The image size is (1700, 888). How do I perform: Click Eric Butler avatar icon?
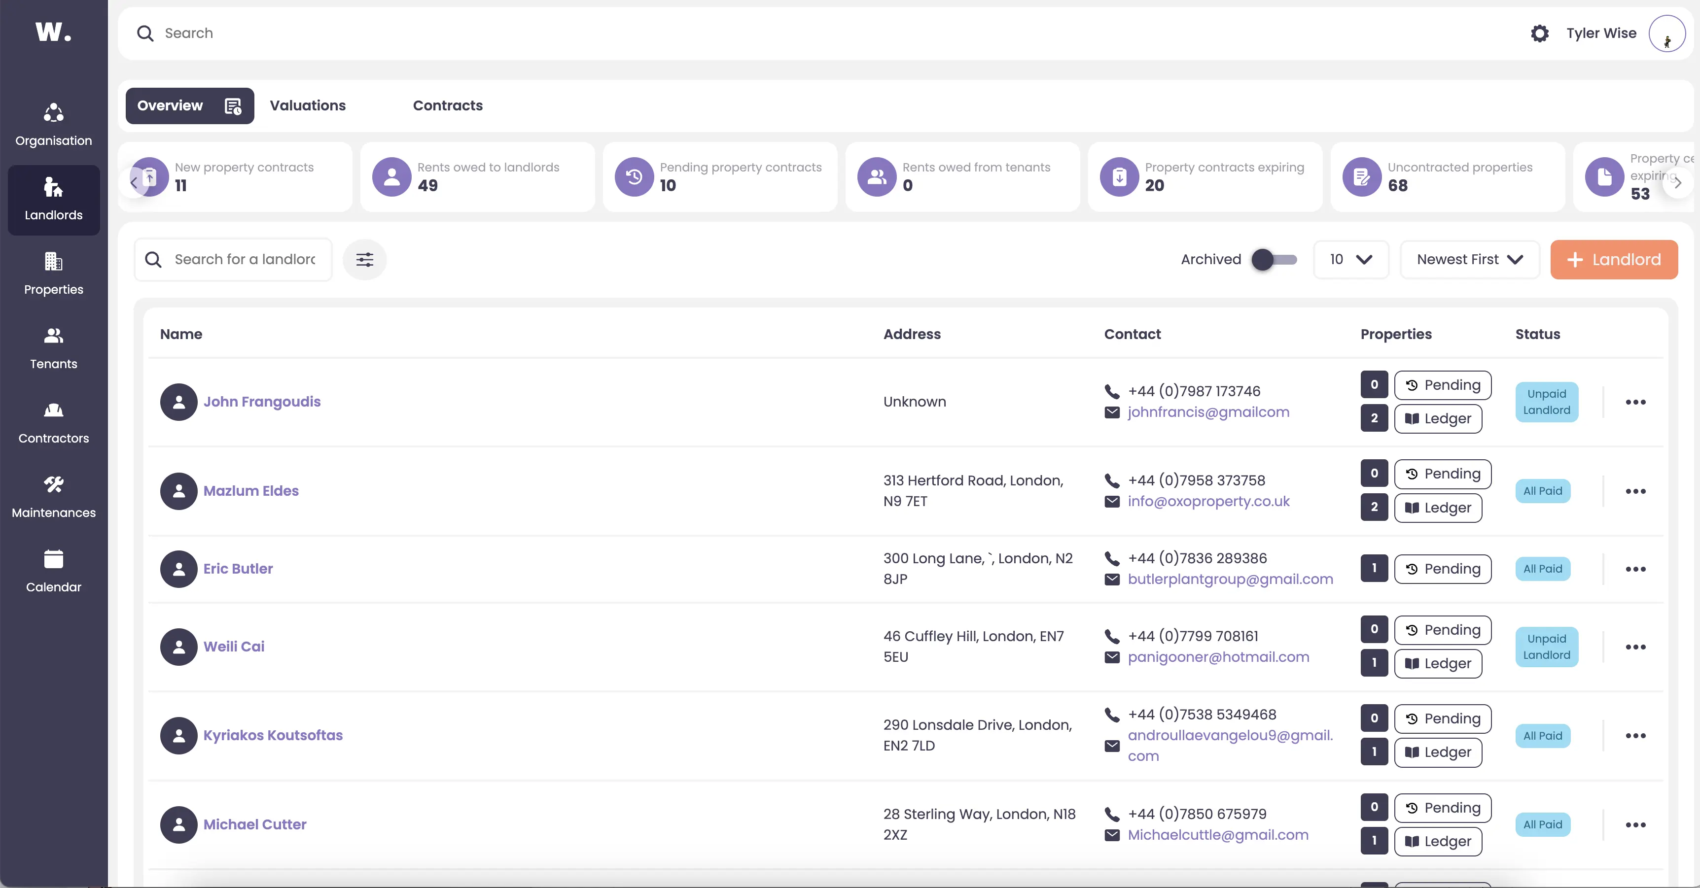pyautogui.click(x=179, y=569)
